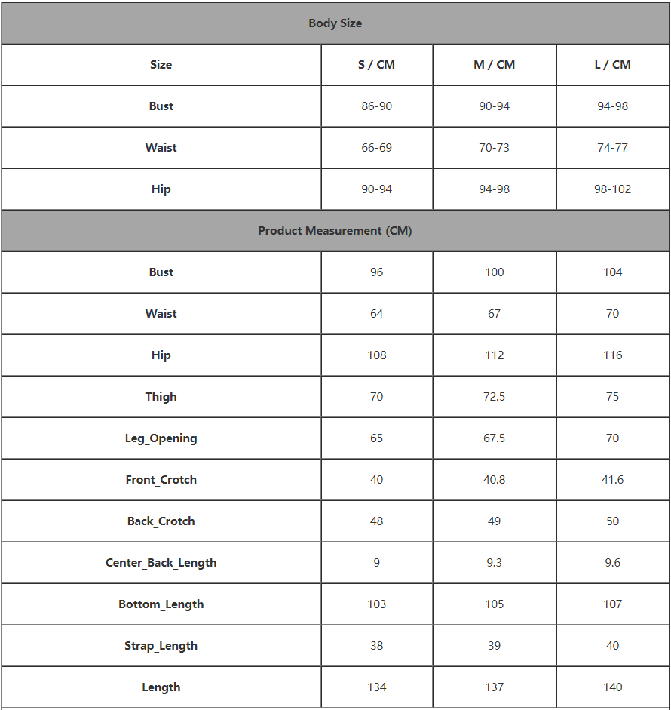671x710 pixels.
Task: Click the S / CM column header
Action: coord(376,65)
